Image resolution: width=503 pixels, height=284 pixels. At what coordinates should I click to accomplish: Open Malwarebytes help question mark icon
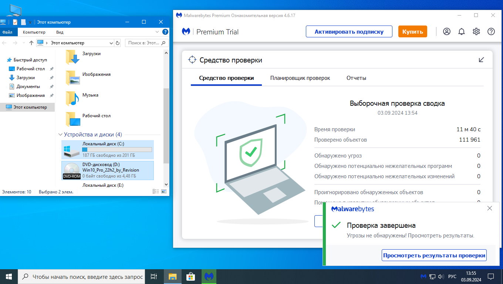tap(491, 31)
